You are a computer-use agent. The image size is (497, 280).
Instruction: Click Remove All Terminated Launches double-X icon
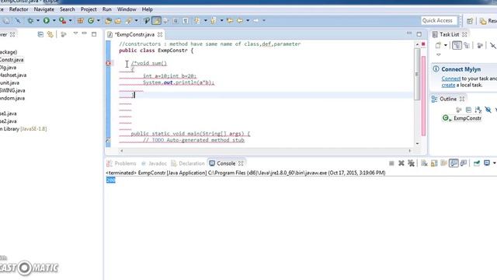click(411, 163)
